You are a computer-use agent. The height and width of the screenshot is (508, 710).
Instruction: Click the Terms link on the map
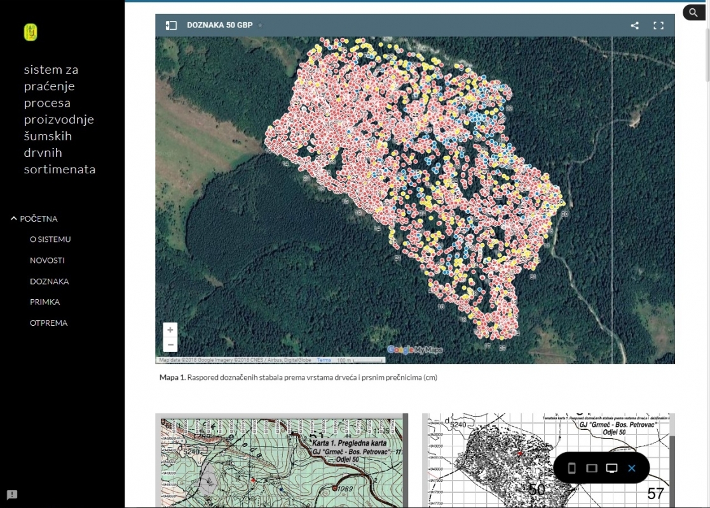(324, 360)
